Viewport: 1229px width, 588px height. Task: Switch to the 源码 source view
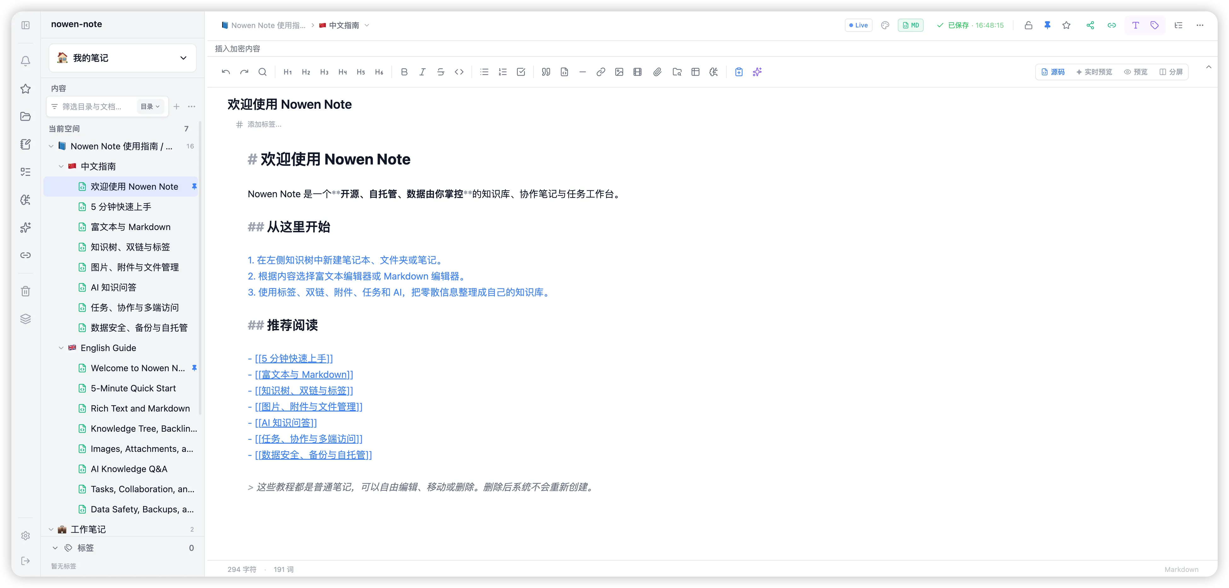(1053, 72)
